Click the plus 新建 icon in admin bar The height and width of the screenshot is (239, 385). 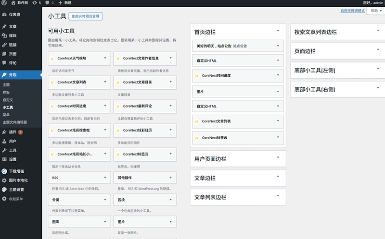click(60, 3)
